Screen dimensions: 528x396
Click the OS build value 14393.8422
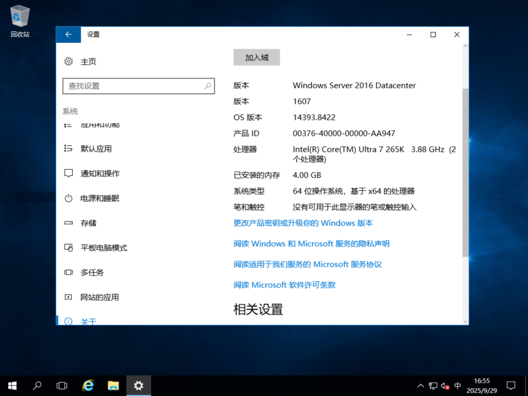tap(314, 117)
